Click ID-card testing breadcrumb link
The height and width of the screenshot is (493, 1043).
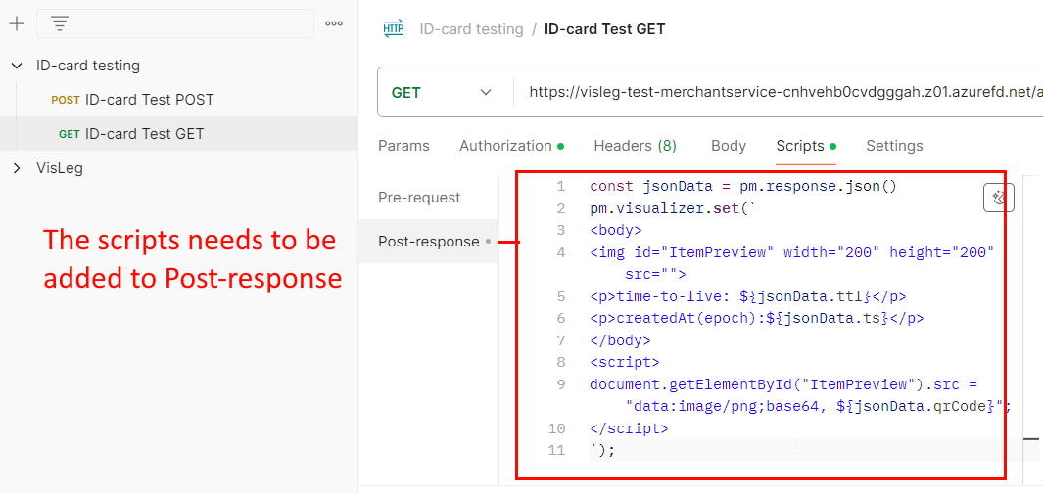pyautogui.click(x=471, y=29)
